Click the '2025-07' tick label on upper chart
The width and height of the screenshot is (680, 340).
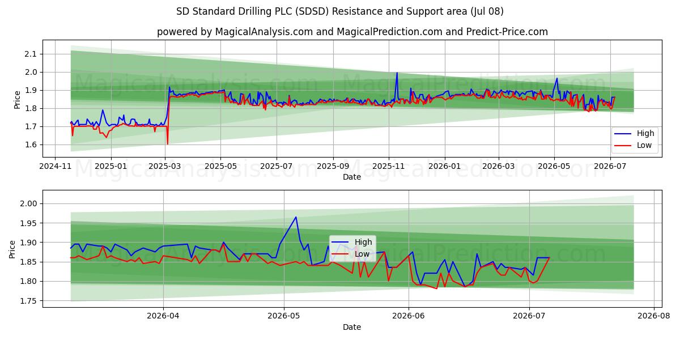276,167
